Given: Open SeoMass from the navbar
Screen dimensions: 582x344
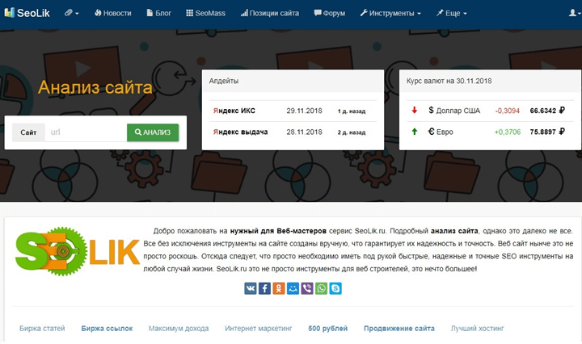Looking at the screenshot, I should [205, 13].
